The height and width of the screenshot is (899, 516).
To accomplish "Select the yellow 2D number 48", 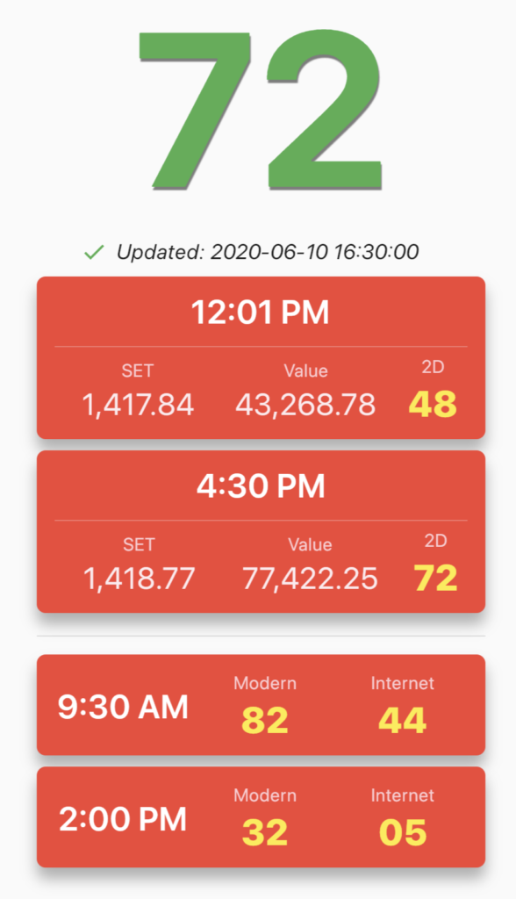I will (x=433, y=404).
